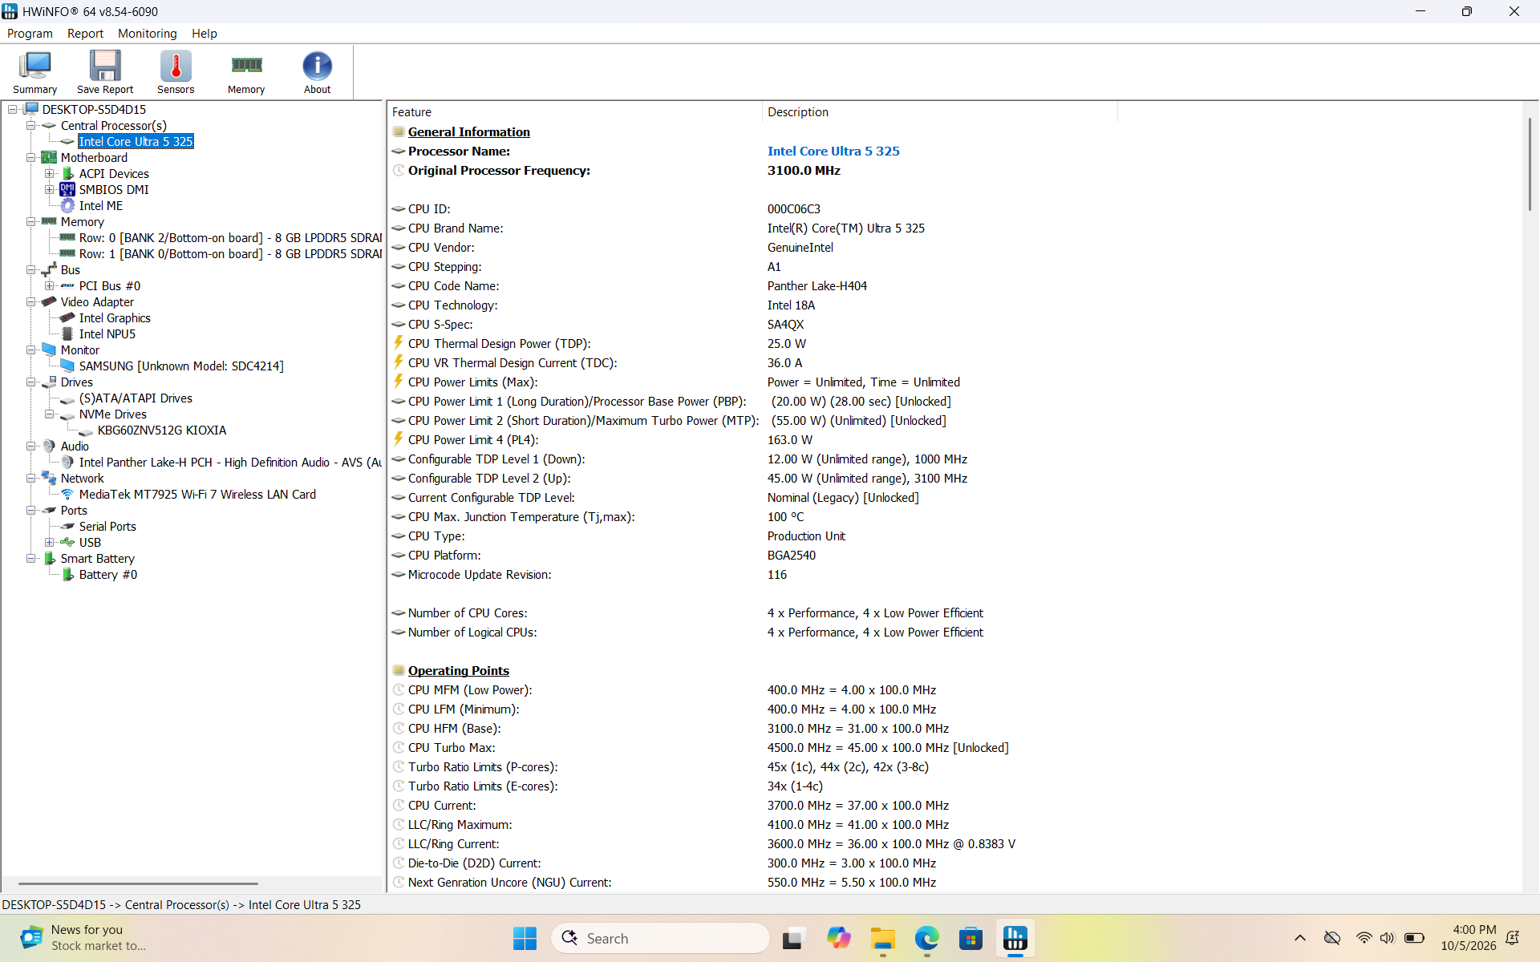
Task: Open the clock showing 4:00 PM
Action: tap(1468, 938)
